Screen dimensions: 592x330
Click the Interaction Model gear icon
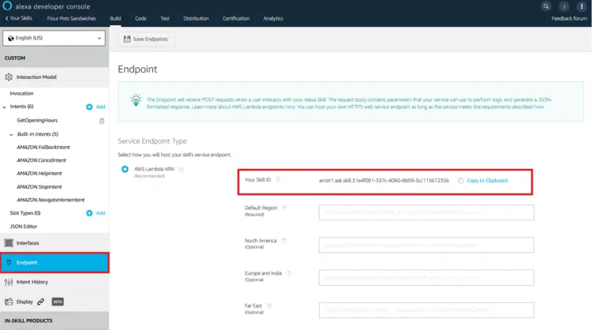(9, 77)
